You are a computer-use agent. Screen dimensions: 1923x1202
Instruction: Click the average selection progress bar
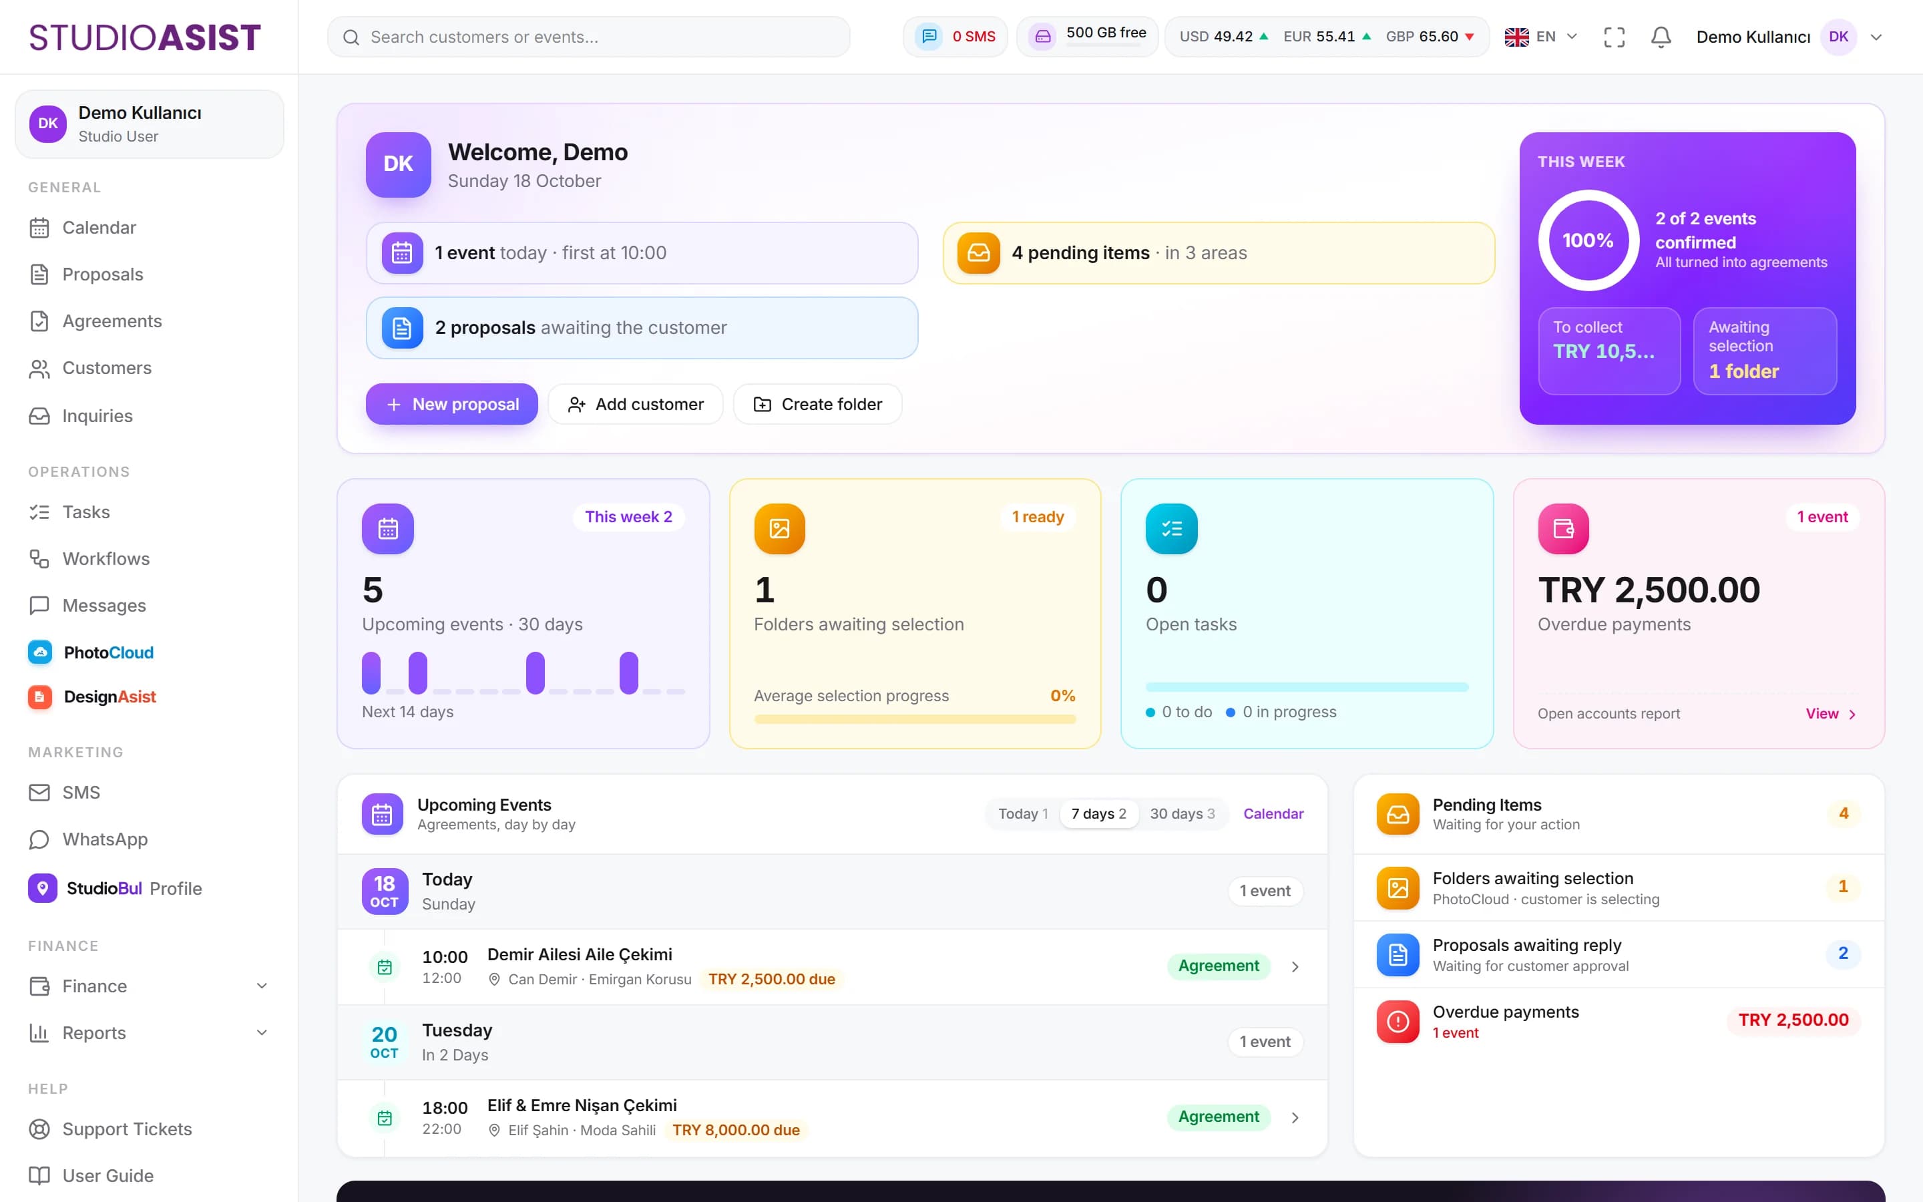(915, 719)
